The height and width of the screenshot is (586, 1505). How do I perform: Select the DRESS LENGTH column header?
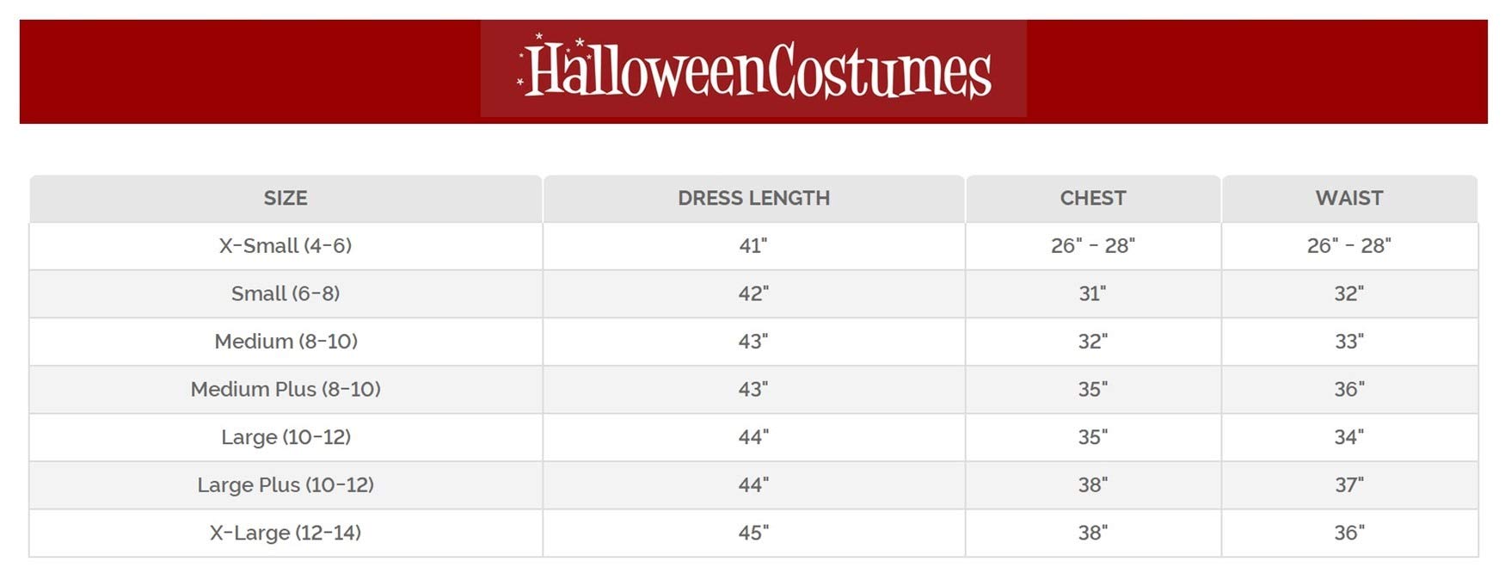click(753, 199)
